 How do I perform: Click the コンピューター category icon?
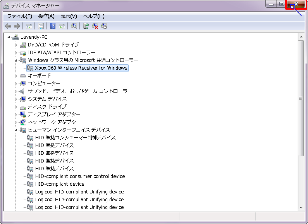23,83
